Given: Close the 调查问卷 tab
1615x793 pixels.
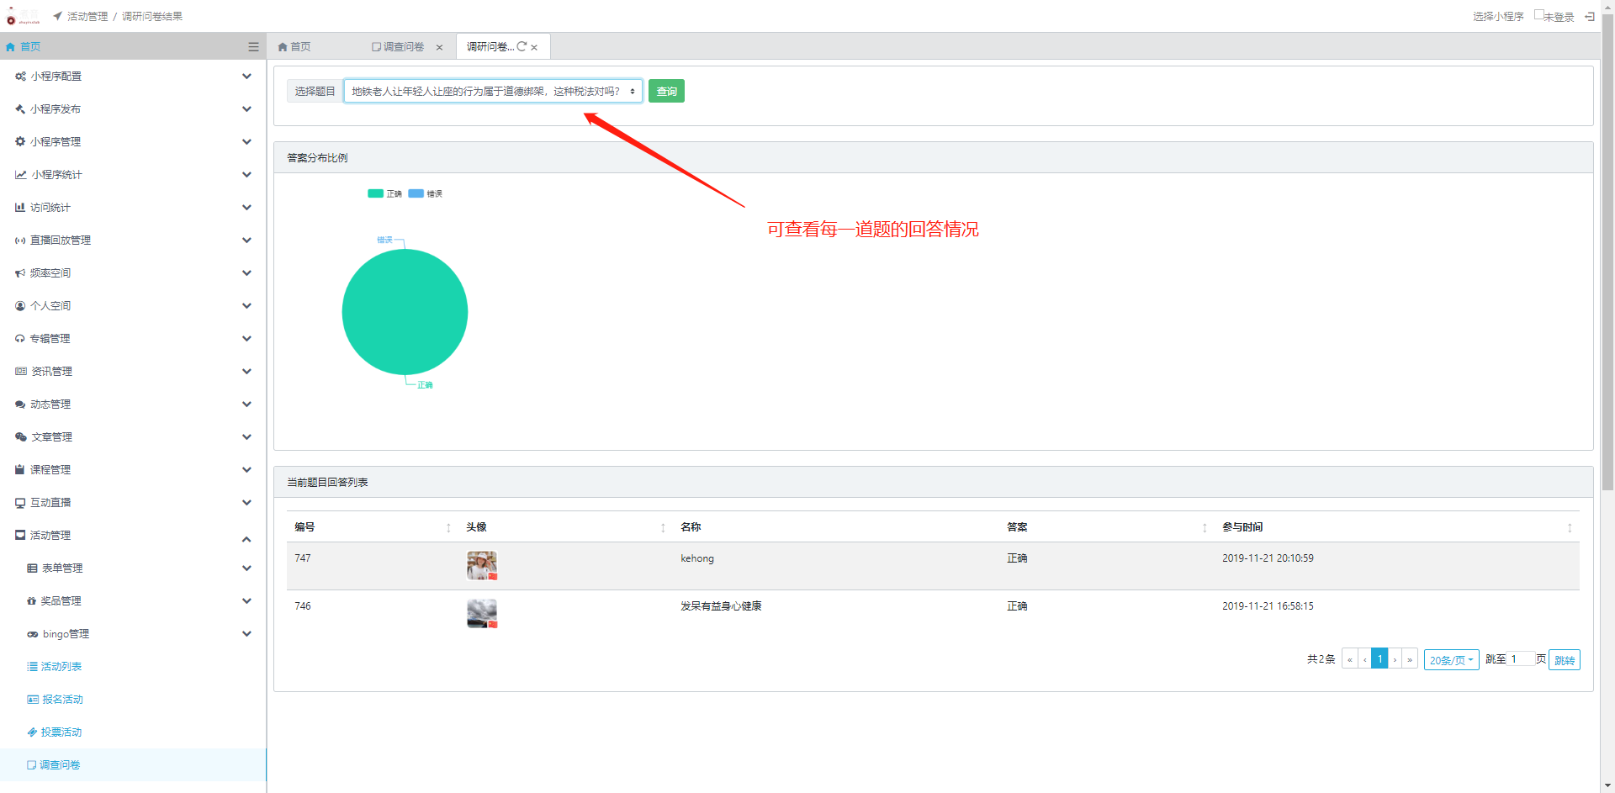Looking at the screenshot, I should 439,48.
